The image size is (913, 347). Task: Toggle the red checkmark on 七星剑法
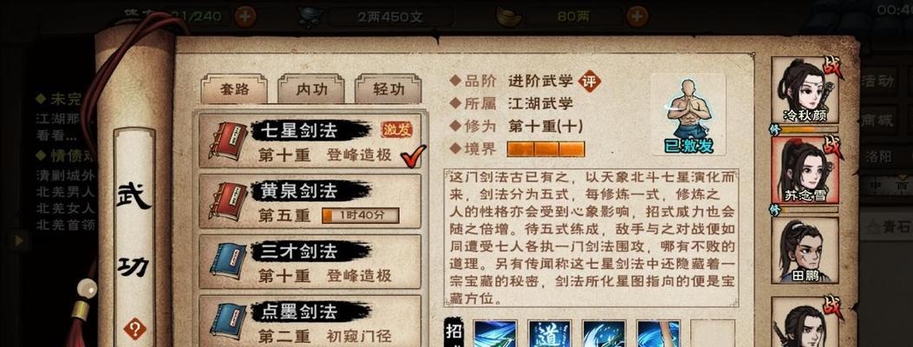click(413, 154)
